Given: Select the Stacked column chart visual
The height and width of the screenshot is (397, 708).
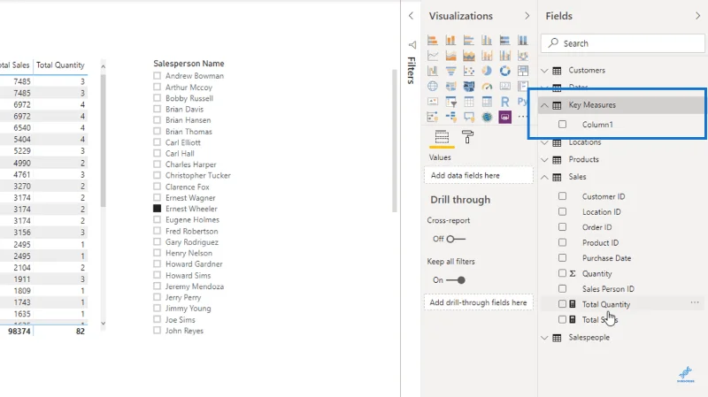Looking at the screenshot, I should point(450,40).
